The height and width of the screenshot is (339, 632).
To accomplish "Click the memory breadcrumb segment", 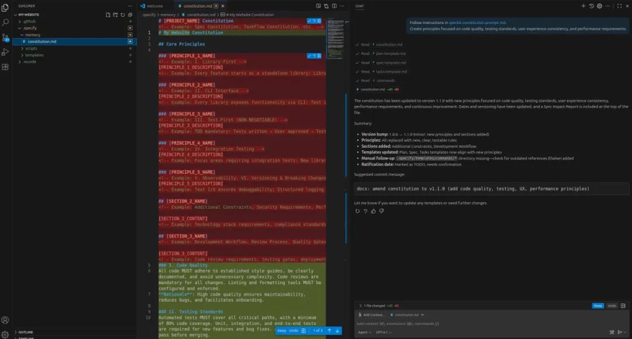I will pyautogui.click(x=168, y=15).
